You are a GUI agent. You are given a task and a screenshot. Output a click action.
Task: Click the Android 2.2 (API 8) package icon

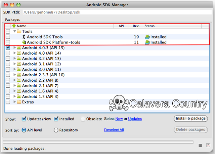pos(19,80)
